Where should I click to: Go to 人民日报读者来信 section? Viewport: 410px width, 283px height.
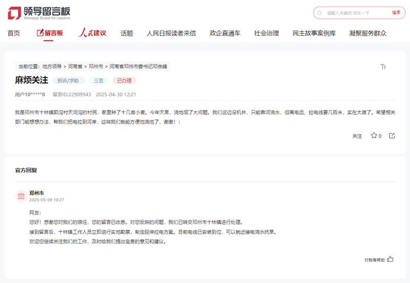171,33
